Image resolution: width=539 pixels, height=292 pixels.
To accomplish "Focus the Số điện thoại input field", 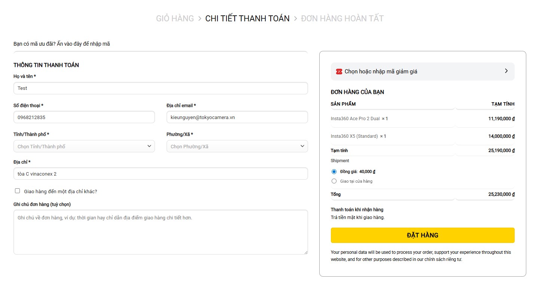I will [x=84, y=117].
